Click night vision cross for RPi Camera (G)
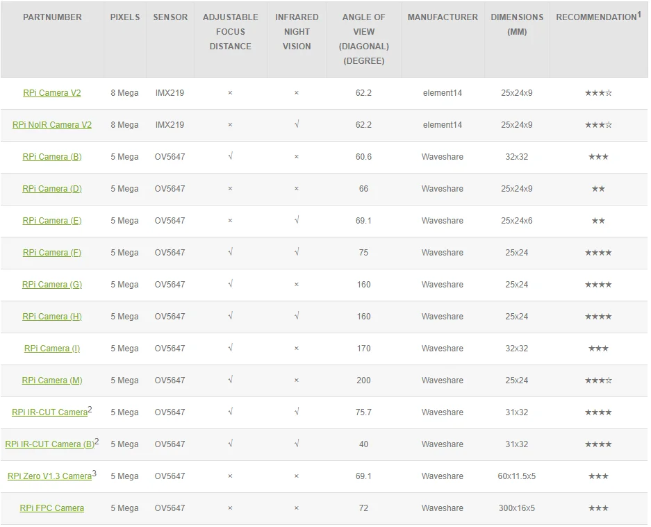Image resolution: width=651 pixels, height=527 pixels. tap(297, 285)
